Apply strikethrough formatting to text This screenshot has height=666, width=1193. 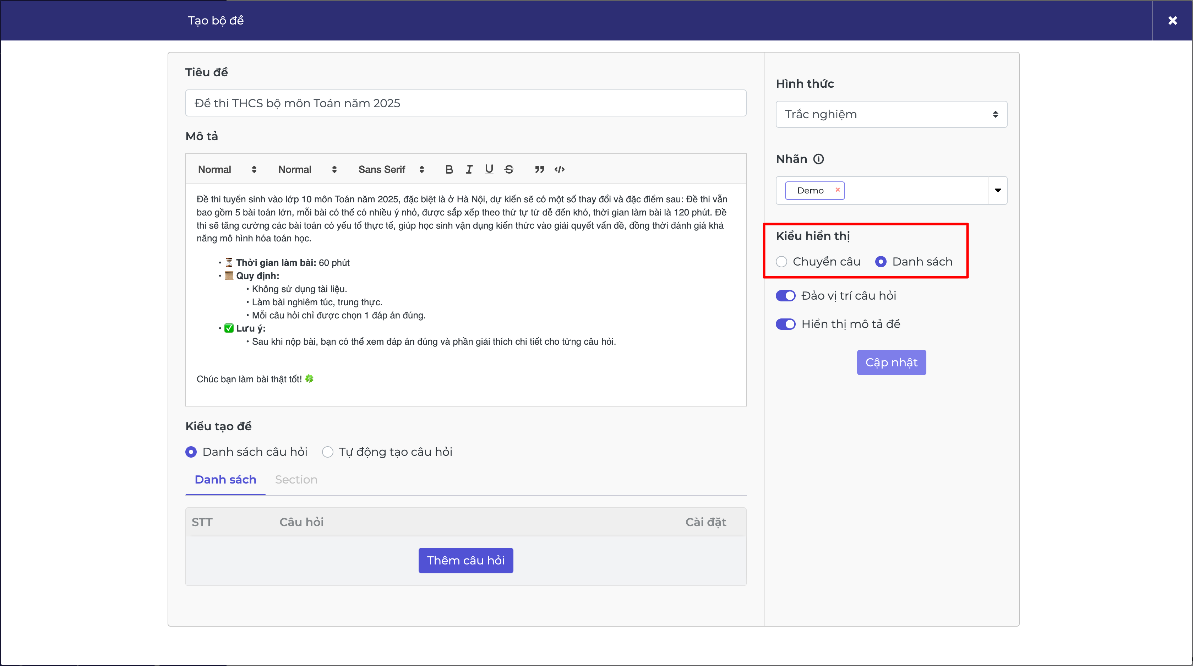click(509, 169)
